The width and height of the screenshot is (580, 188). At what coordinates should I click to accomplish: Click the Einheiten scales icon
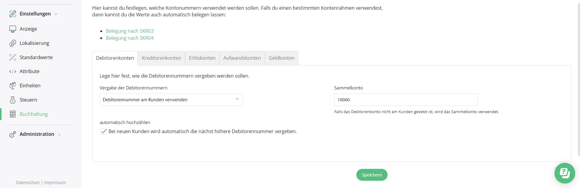click(x=13, y=86)
